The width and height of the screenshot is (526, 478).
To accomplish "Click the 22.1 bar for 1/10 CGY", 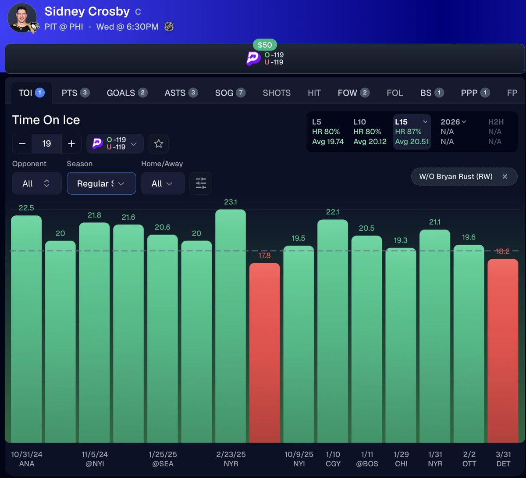I will pos(333,331).
